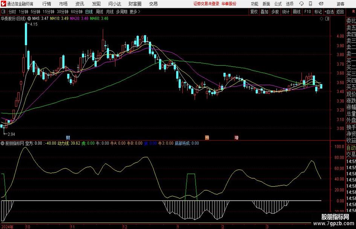This screenshot has width=356, height=229.
Task: Open the 公式 menu
Action: pyautogui.click(x=278, y=4)
